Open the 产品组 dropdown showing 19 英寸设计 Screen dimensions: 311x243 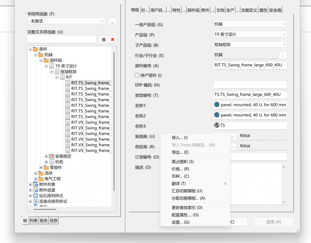tap(250, 34)
